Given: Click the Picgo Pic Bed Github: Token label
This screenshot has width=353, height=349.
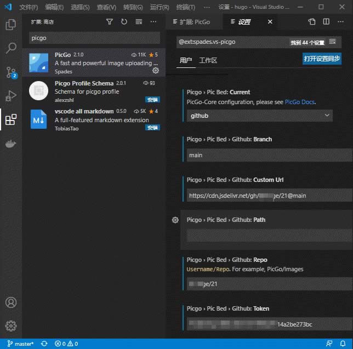Looking at the screenshot, I should tap(228, 308).
